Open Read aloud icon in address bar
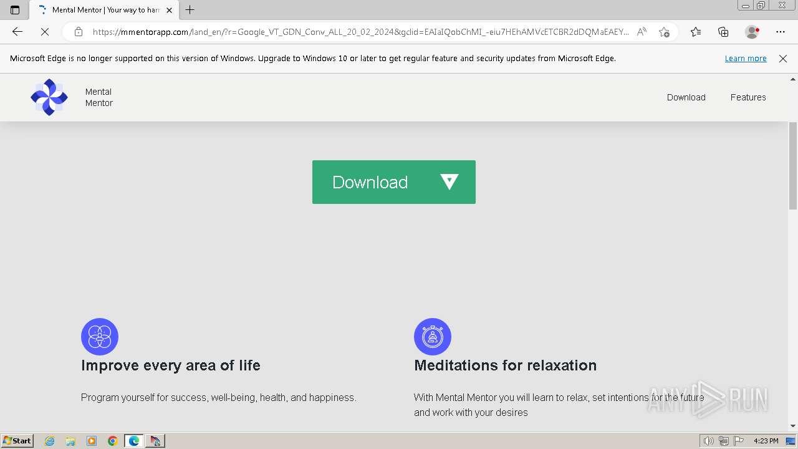Image resolution: width=798 pixels, height=449 pixels. pos(642,32)
